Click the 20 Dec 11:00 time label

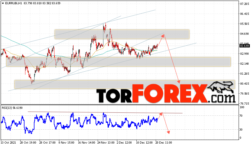click(x=164, y=143)
